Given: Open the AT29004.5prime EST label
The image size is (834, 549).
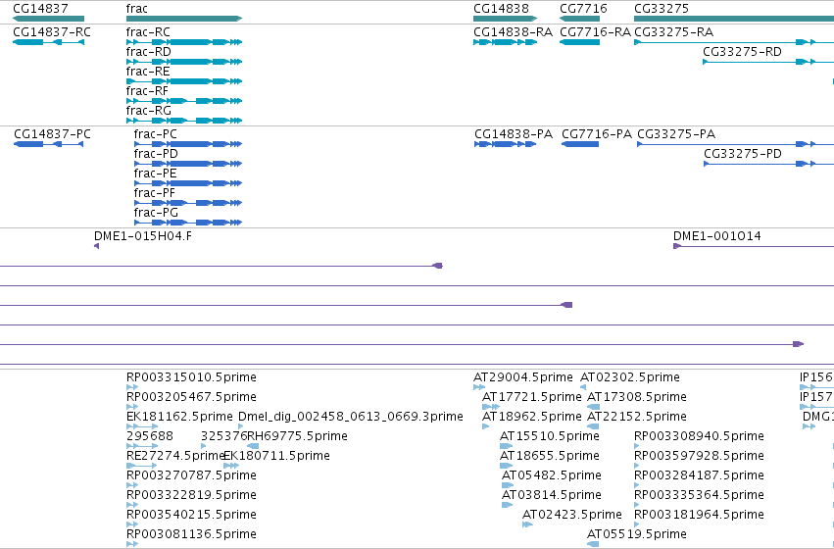Looking at the screenshot, I should (x=523, y=377).
